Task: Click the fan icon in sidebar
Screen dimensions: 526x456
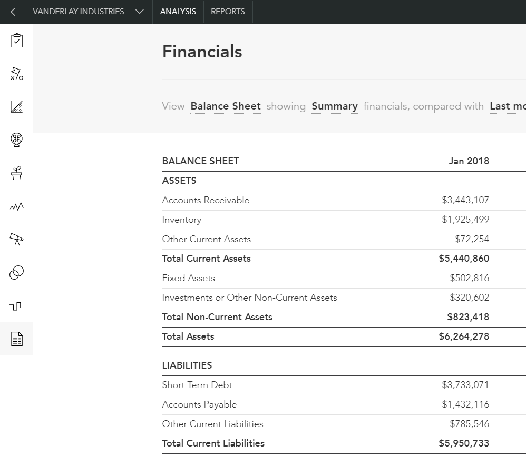Action: [x=17, y=140]
